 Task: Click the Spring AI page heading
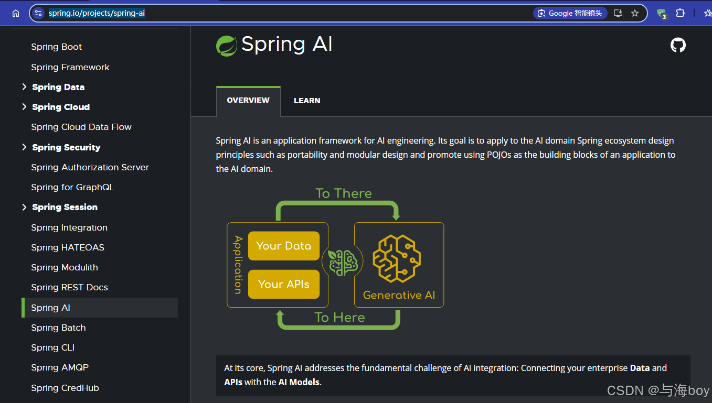coord(287,45)
